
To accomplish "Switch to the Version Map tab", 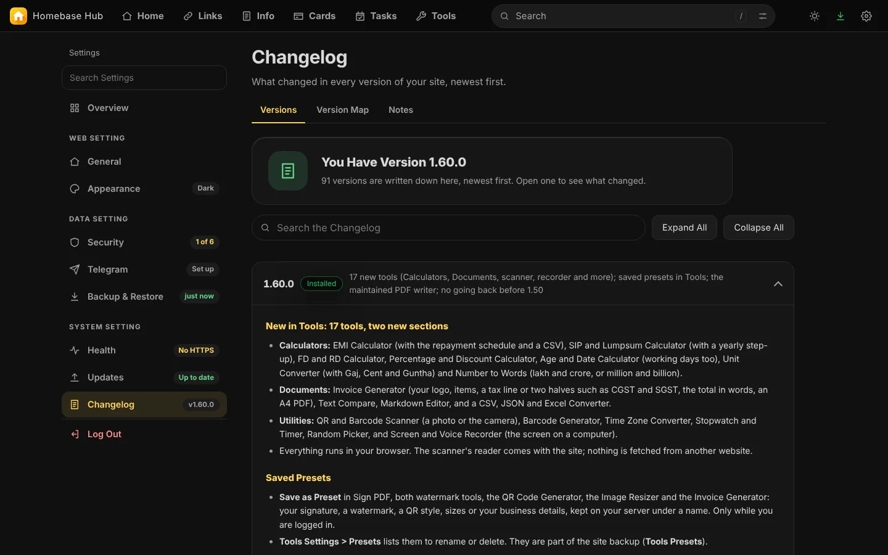I will click(x=342, y=110).
